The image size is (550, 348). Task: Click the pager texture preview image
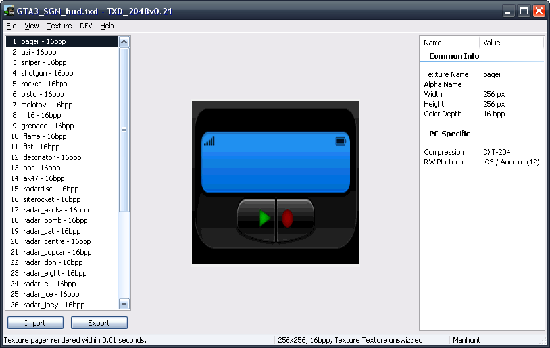pyautogui.click(x=275, y=183)
